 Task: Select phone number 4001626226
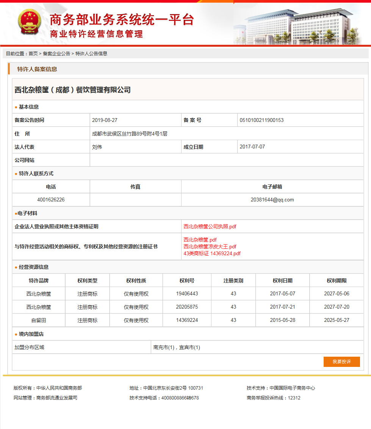point(51,200)
